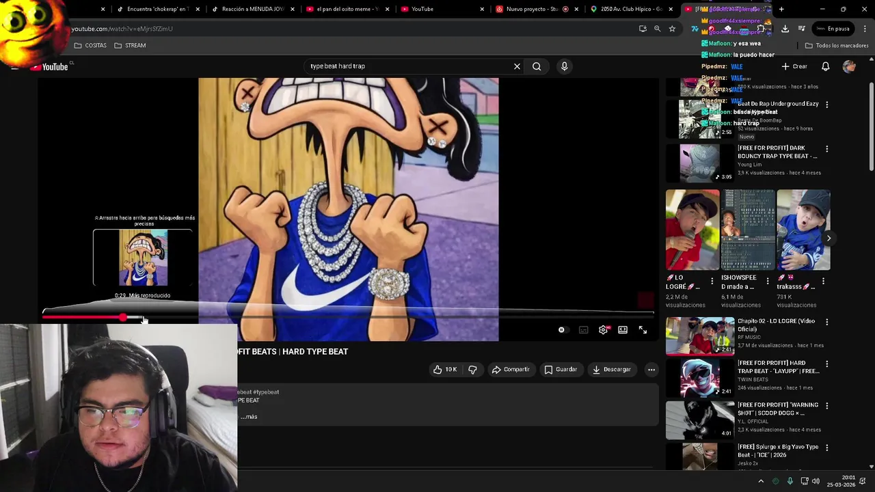Switch player to theater mode
This screenshot has height=492, width=875.
[623, 330]
